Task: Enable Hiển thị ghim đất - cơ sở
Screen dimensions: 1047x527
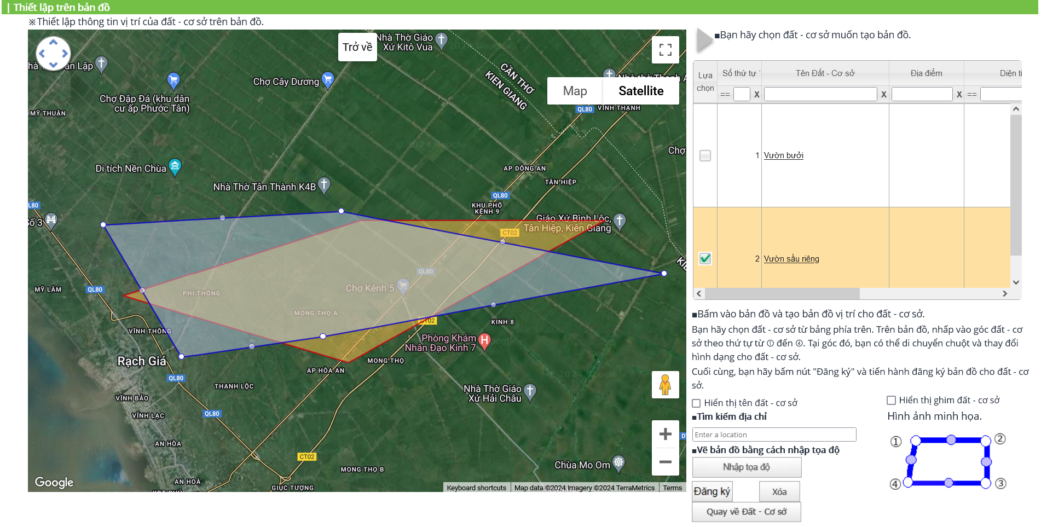Action: point(891,401)
